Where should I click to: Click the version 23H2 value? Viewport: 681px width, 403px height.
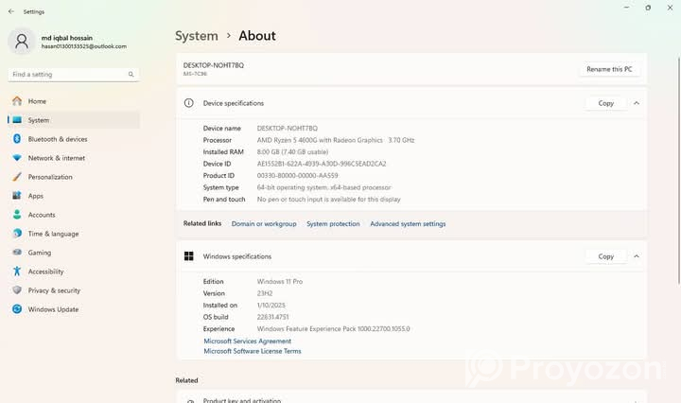coord(265,293)
